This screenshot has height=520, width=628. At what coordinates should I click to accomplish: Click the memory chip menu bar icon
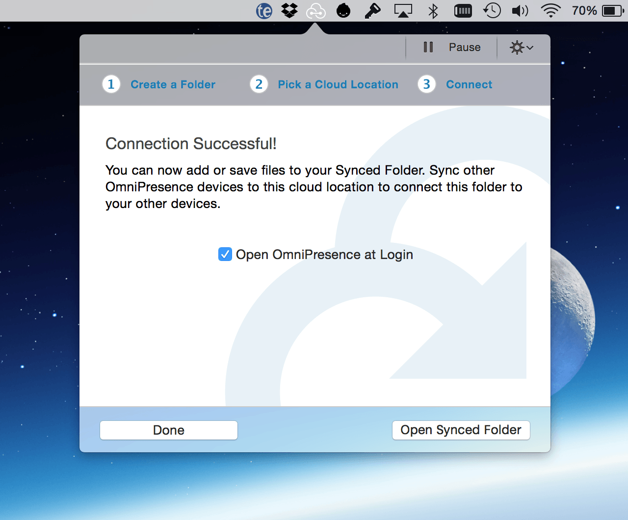tap(463, 10)
